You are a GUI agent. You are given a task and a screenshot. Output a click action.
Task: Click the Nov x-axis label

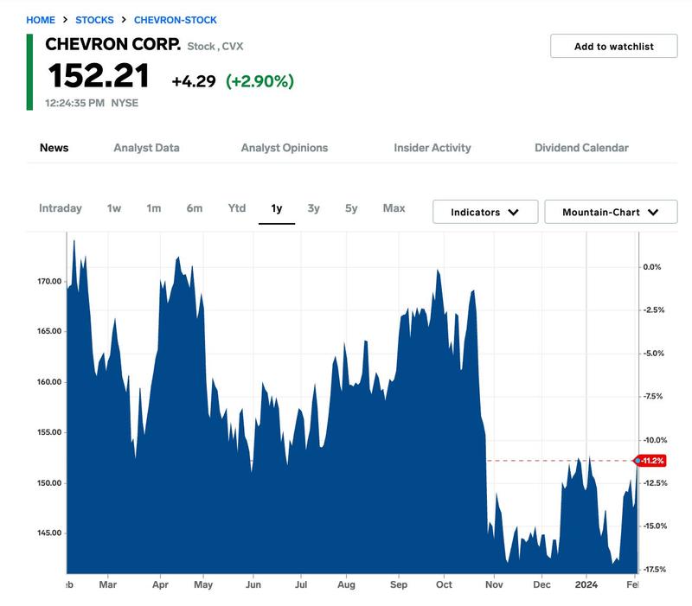pos(494,584)
